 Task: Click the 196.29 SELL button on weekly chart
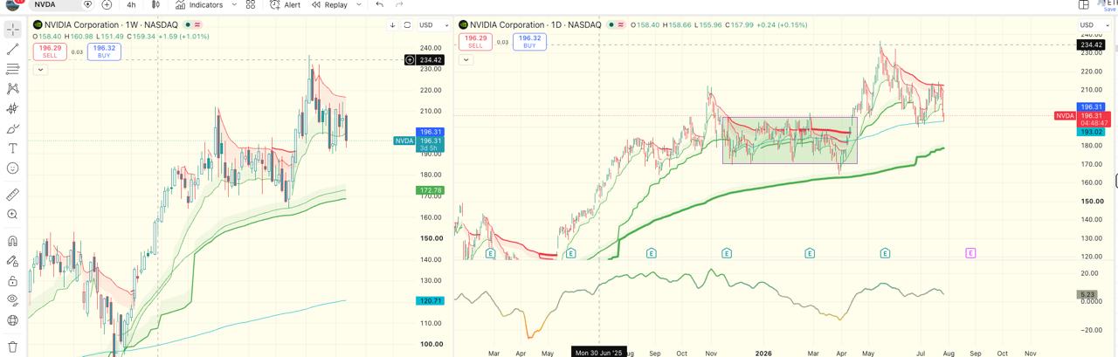[x=50, y=51]
